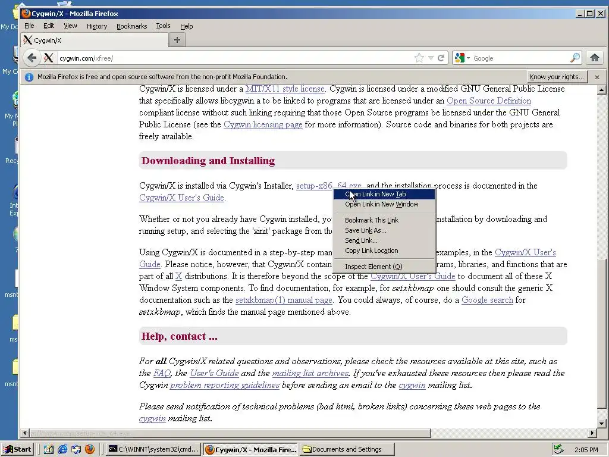Click the Show Desktop quick launch icon

[49, 449]
